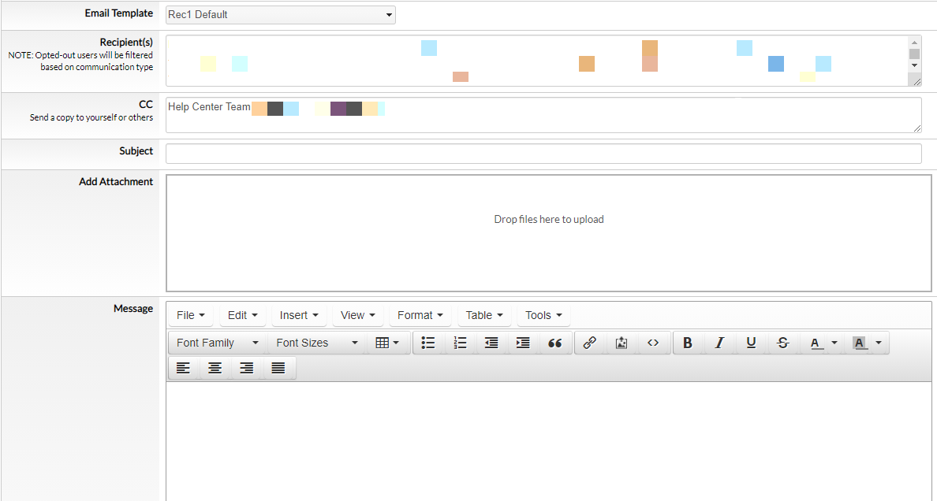Toggle italic formatting
Image resolution: width=937 pixels, height=501 pixels.
[719, 343]
